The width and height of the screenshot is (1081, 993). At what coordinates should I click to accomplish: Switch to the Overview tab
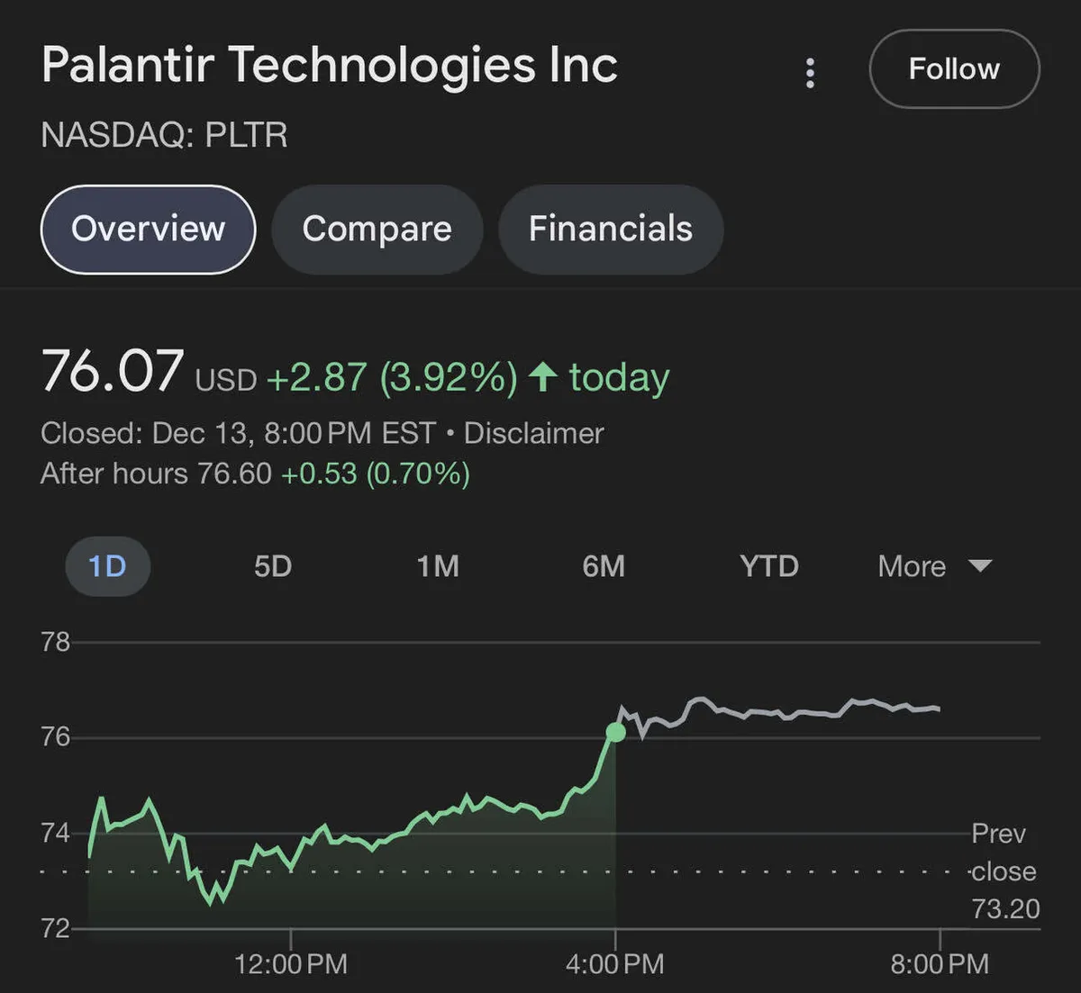[148, 229]
